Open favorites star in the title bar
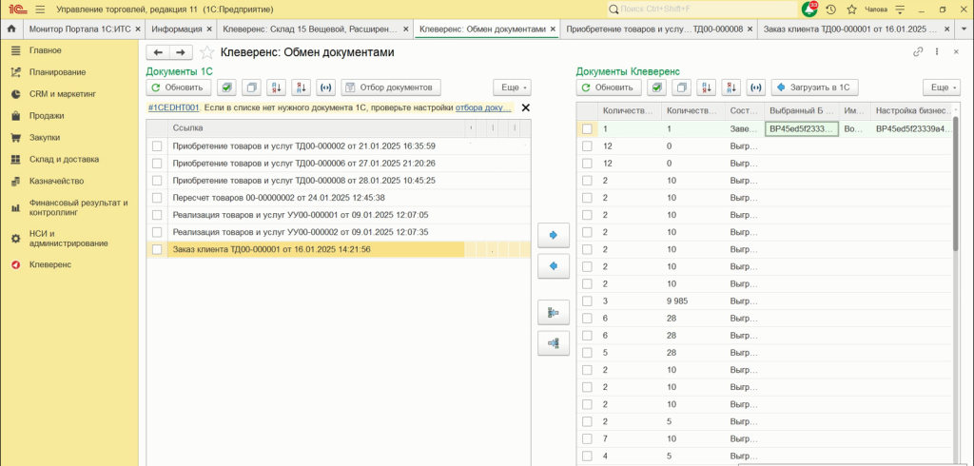 851,10
